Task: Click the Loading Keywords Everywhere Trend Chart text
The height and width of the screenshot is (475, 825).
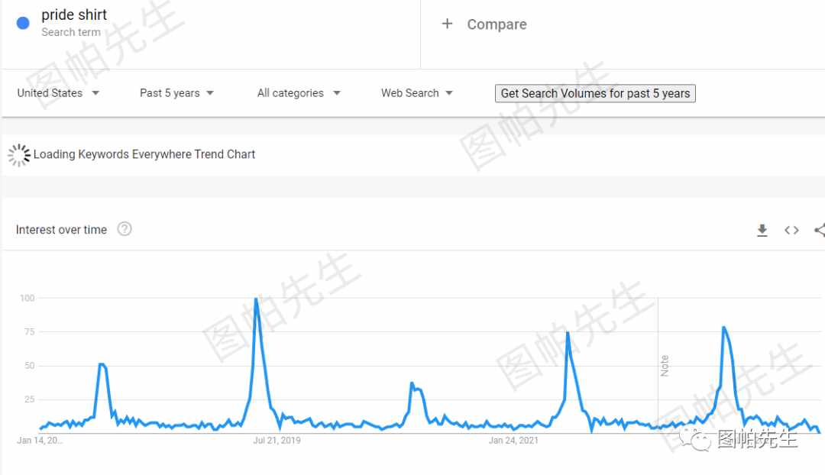Action: pos(144,154)
